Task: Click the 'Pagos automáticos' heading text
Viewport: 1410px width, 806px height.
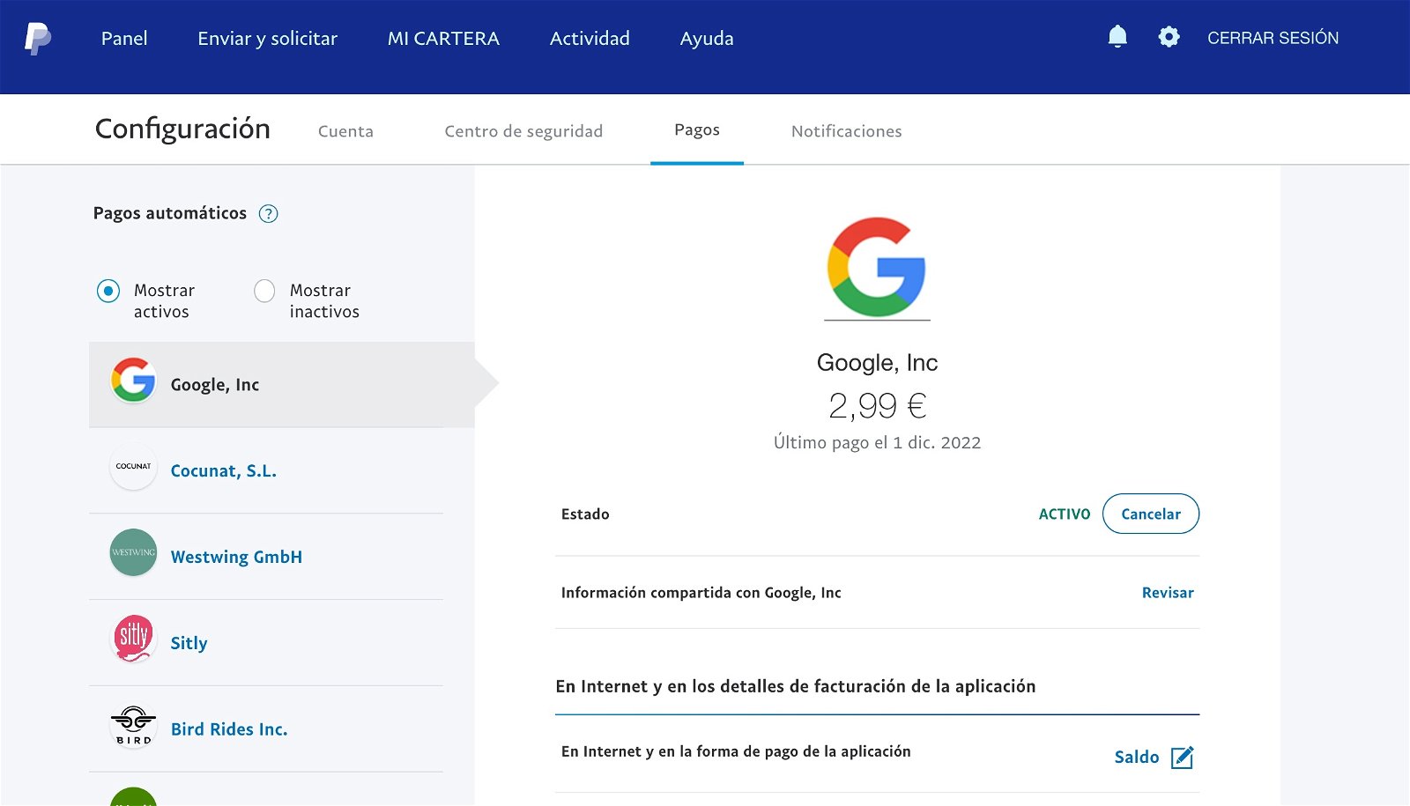Action: tap(170, 213)
